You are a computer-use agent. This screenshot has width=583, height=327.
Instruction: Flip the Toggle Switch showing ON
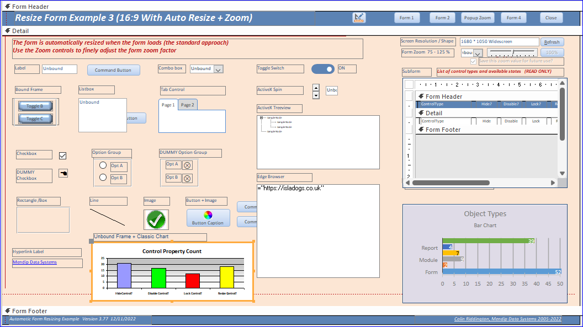point(323,69)
